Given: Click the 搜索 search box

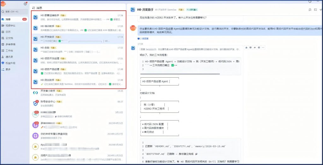Looking at the screenshot, I should click(x=13, y=12).
